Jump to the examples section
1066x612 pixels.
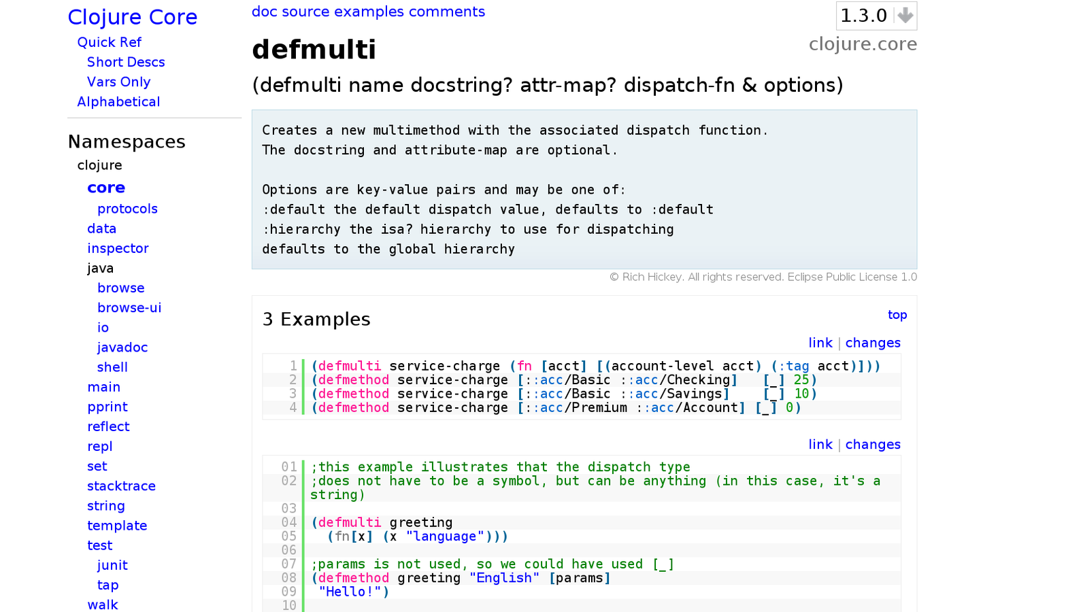[369, 12]
